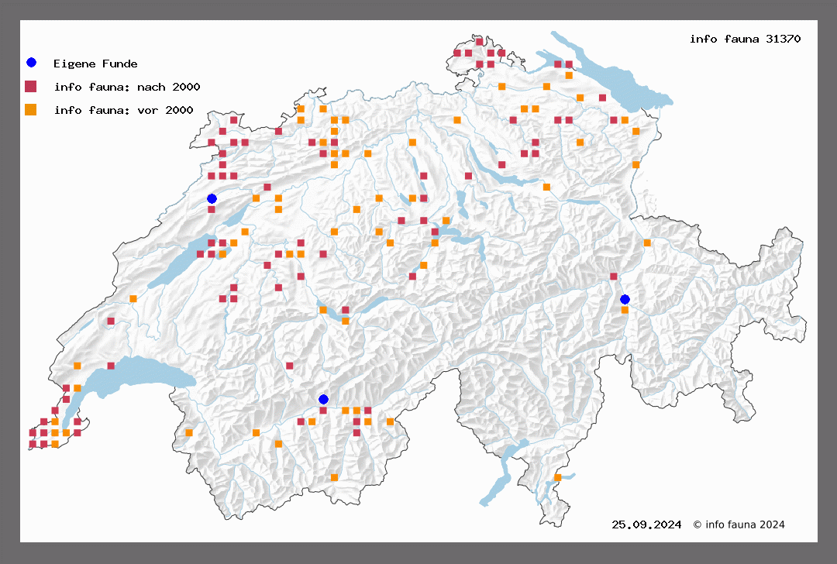Select the 'Eigene Funde' legend label
837x564 pixels.
tap(95, 64)
